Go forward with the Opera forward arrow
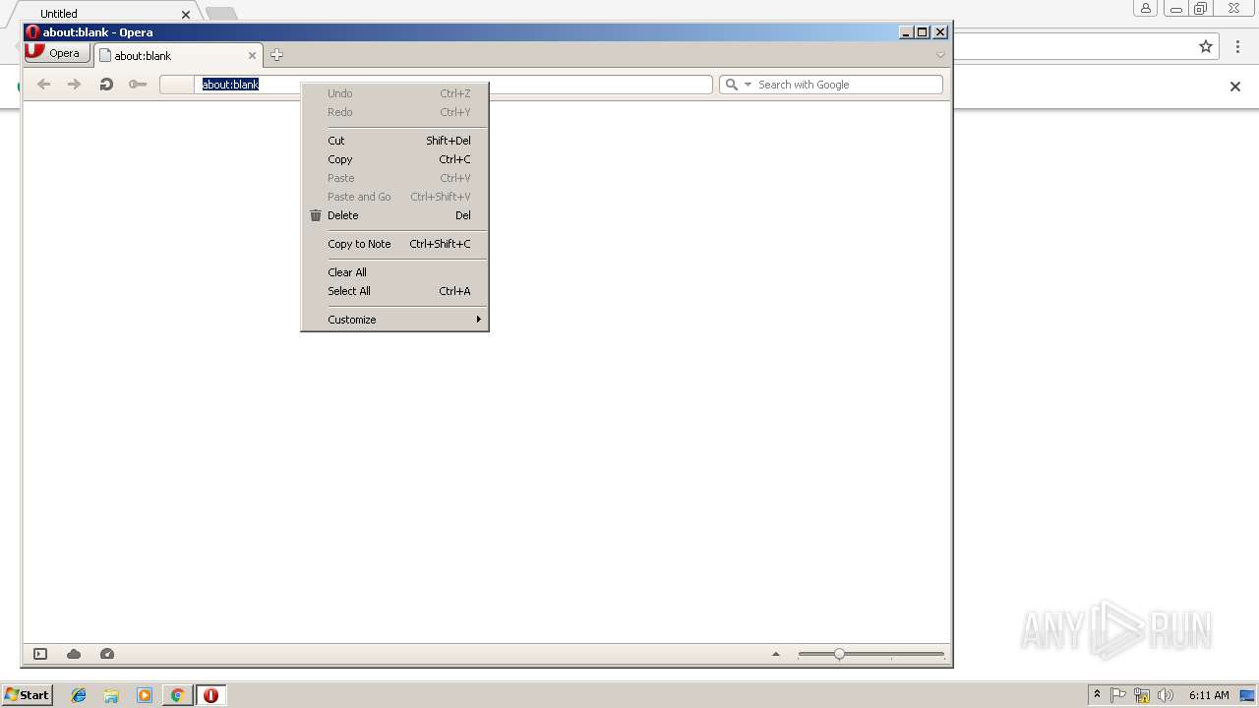The image size is (1259, 708). (74, 85)
